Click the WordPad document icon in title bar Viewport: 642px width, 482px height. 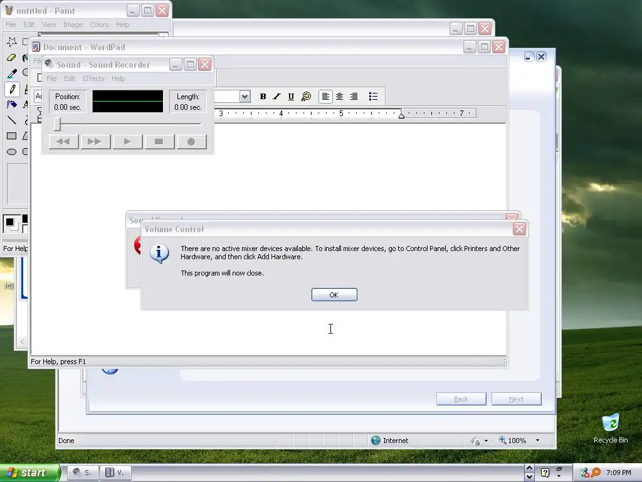click(36, 46)
